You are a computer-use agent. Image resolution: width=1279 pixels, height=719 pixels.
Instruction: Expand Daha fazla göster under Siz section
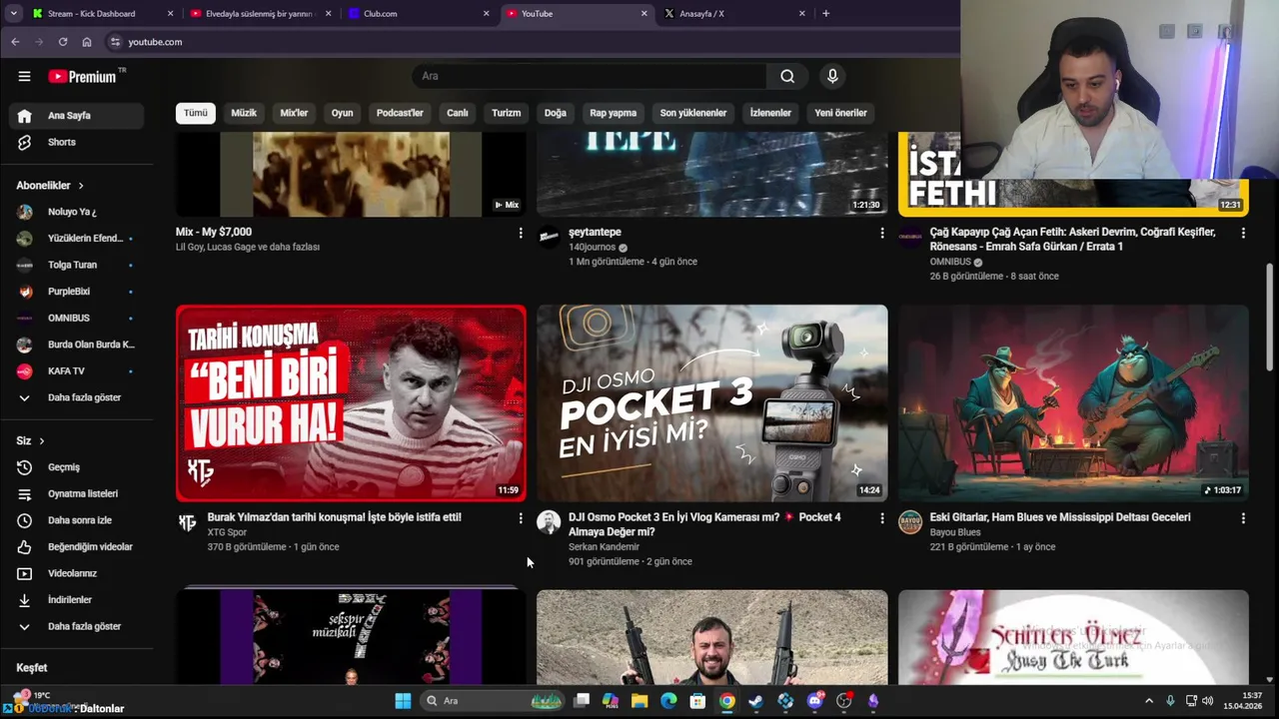(76, 627)
